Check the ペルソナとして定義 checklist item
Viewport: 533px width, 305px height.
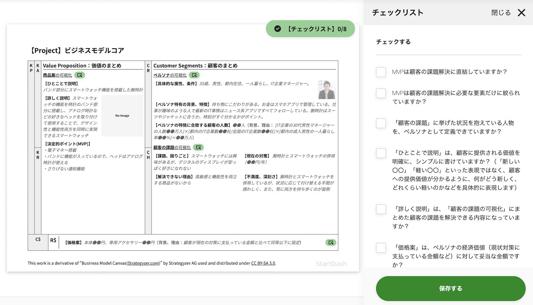coord(381,123)
